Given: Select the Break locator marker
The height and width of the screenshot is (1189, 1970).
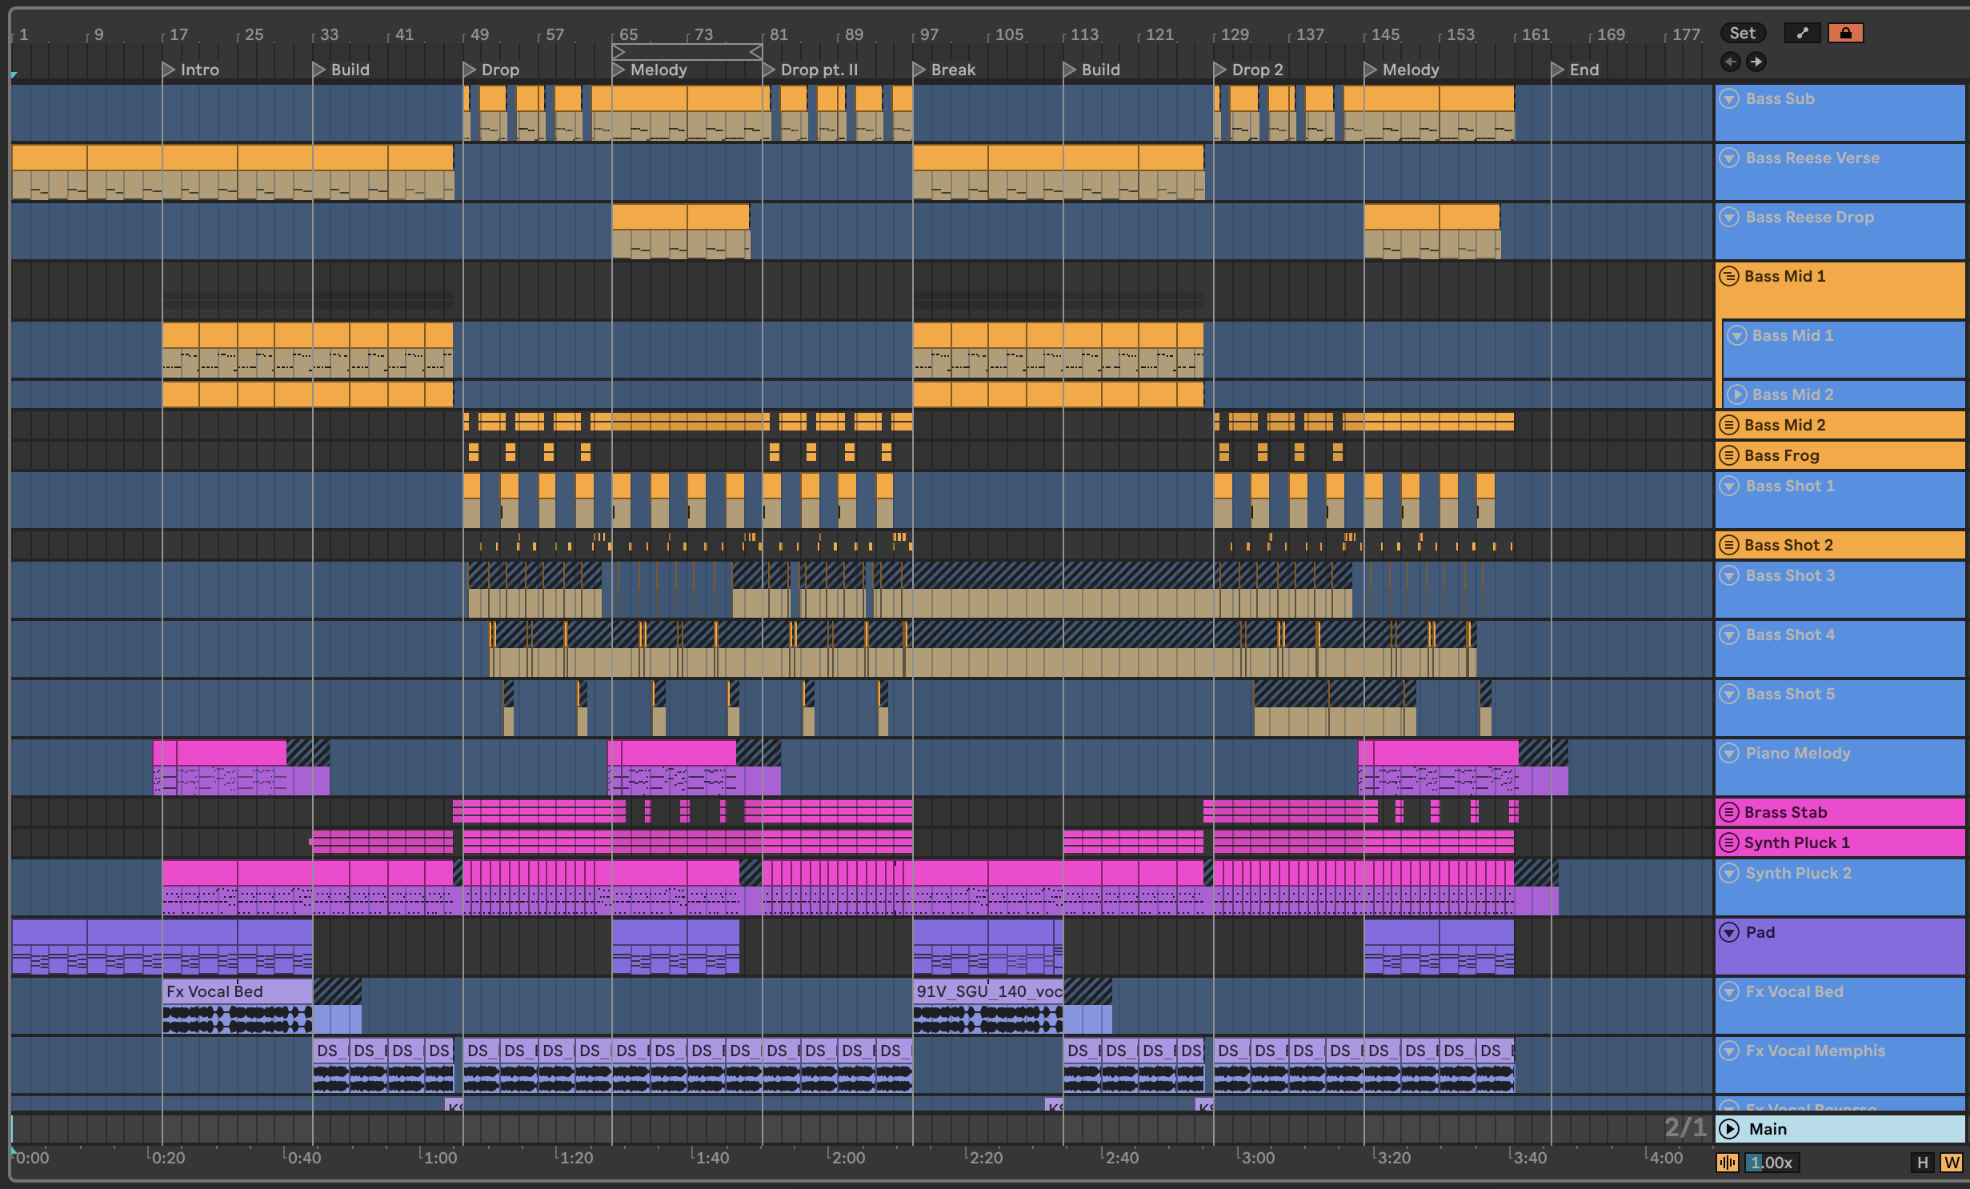Looking at the screenshot, I should click(919, 70).
